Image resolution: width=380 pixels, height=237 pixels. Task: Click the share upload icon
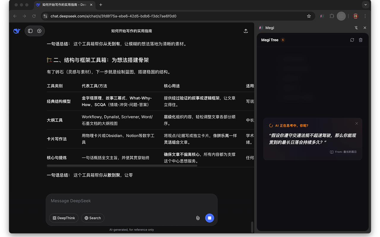click(246, 31)
